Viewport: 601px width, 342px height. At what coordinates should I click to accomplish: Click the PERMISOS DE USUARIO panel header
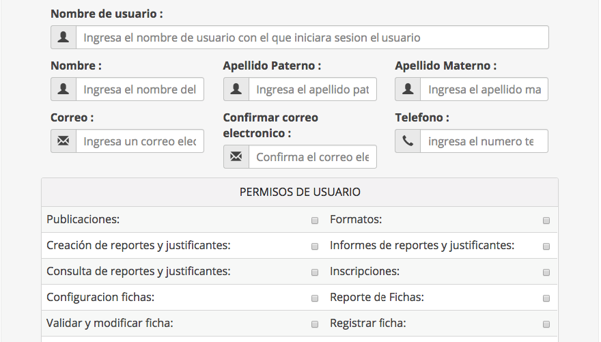300,193
